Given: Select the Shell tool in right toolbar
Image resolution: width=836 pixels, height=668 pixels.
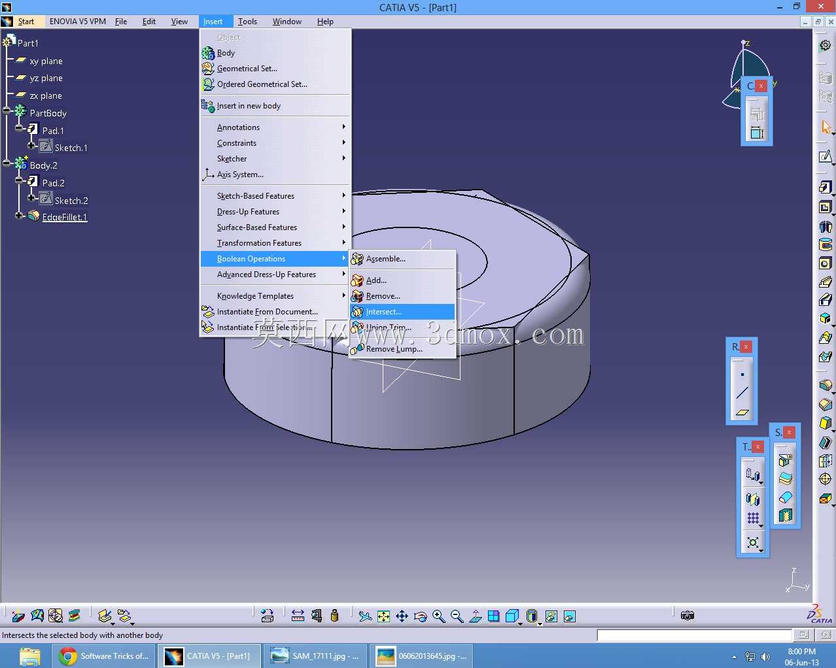Looking at the screenshot, I should coord(826,443).
